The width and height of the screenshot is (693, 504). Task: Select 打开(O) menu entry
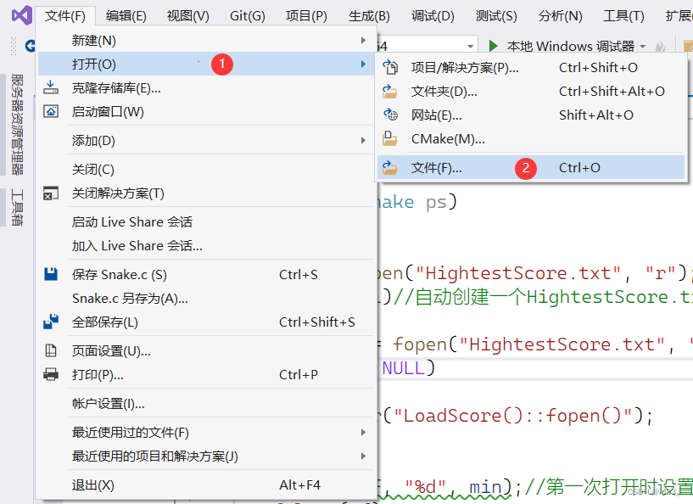tap(206, 64)
